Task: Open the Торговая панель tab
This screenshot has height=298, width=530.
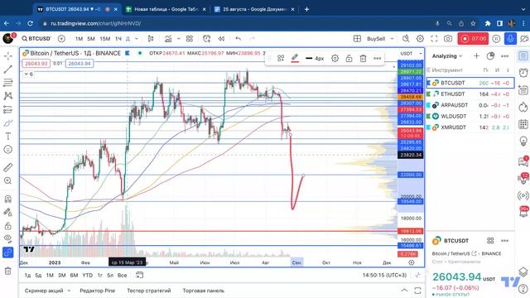Action: point(203,291)
